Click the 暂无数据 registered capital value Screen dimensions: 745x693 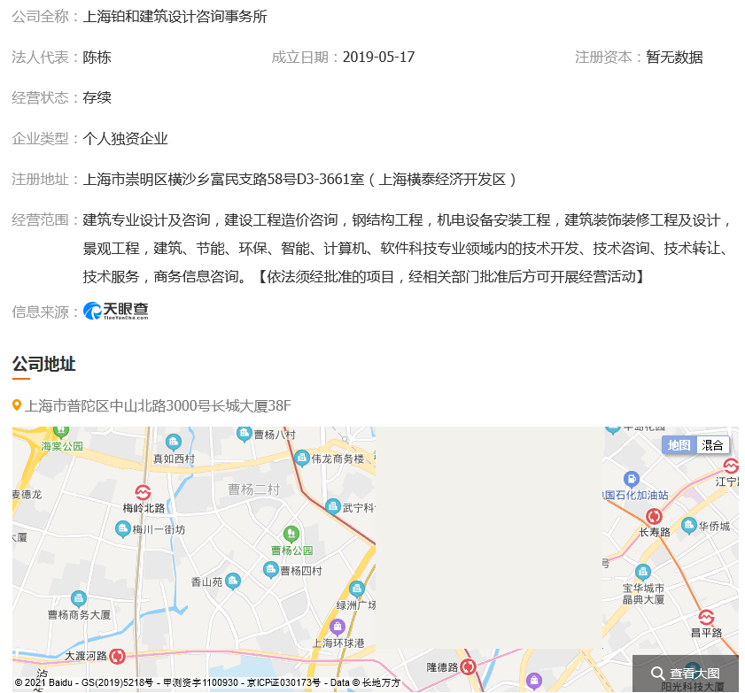[674, 57]
